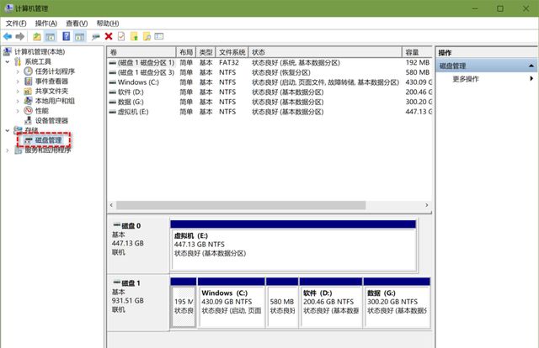Sort by the 容量 column header

[418, 52]
